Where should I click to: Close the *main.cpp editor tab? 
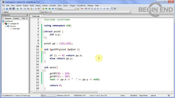click(x=42, y=16)
